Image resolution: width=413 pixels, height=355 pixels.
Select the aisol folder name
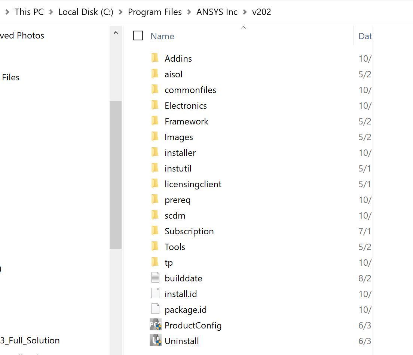pyautogui.click(x=173, y=74)
